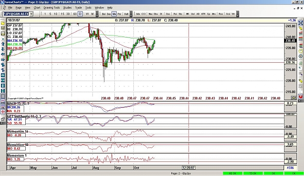Image resolution: width=304 pixels, height=176 pixels.
Task: Click the bar chart style icon on right
Action: 301,45
